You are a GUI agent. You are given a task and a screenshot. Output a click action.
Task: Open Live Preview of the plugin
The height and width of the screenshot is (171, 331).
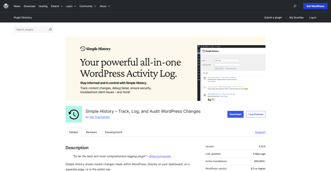256,114
